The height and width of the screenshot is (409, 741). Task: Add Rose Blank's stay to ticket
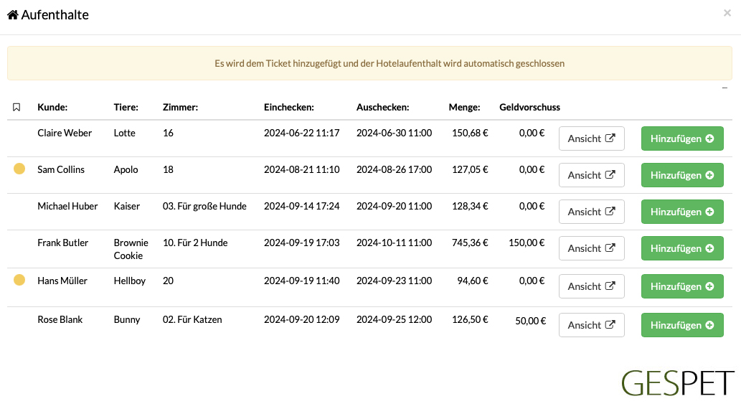point(682,325)
